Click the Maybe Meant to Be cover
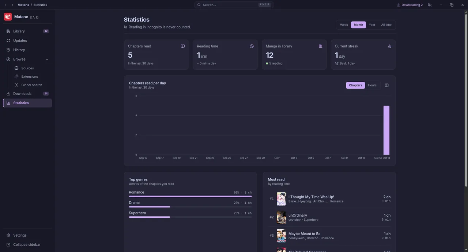The image size is (468, 252). click(x=281, y=236)
